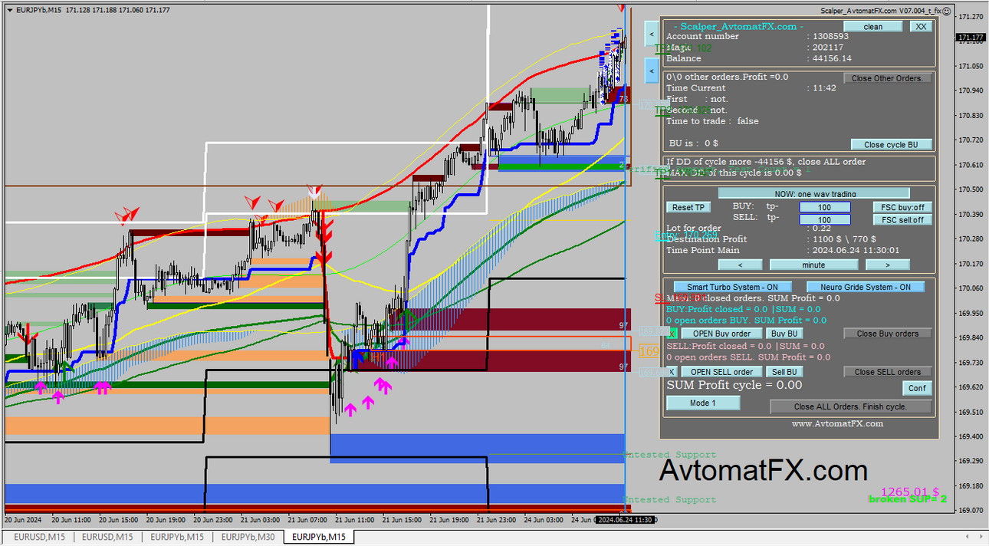This screenshot has width=989, height=546.
Task: Open the www.AvtomatFX.com link in panel
Action: [837, 423]
